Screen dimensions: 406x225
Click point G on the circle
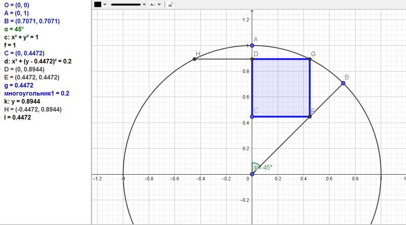[x=310, y=59]
